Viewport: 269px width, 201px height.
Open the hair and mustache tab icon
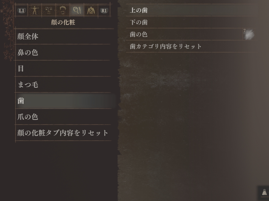[63, 10]
